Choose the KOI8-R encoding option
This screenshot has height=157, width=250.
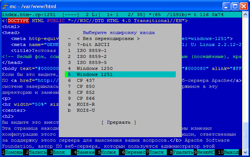86,104
